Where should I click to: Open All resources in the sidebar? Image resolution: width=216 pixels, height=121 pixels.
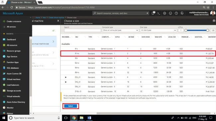click(12, 45)
